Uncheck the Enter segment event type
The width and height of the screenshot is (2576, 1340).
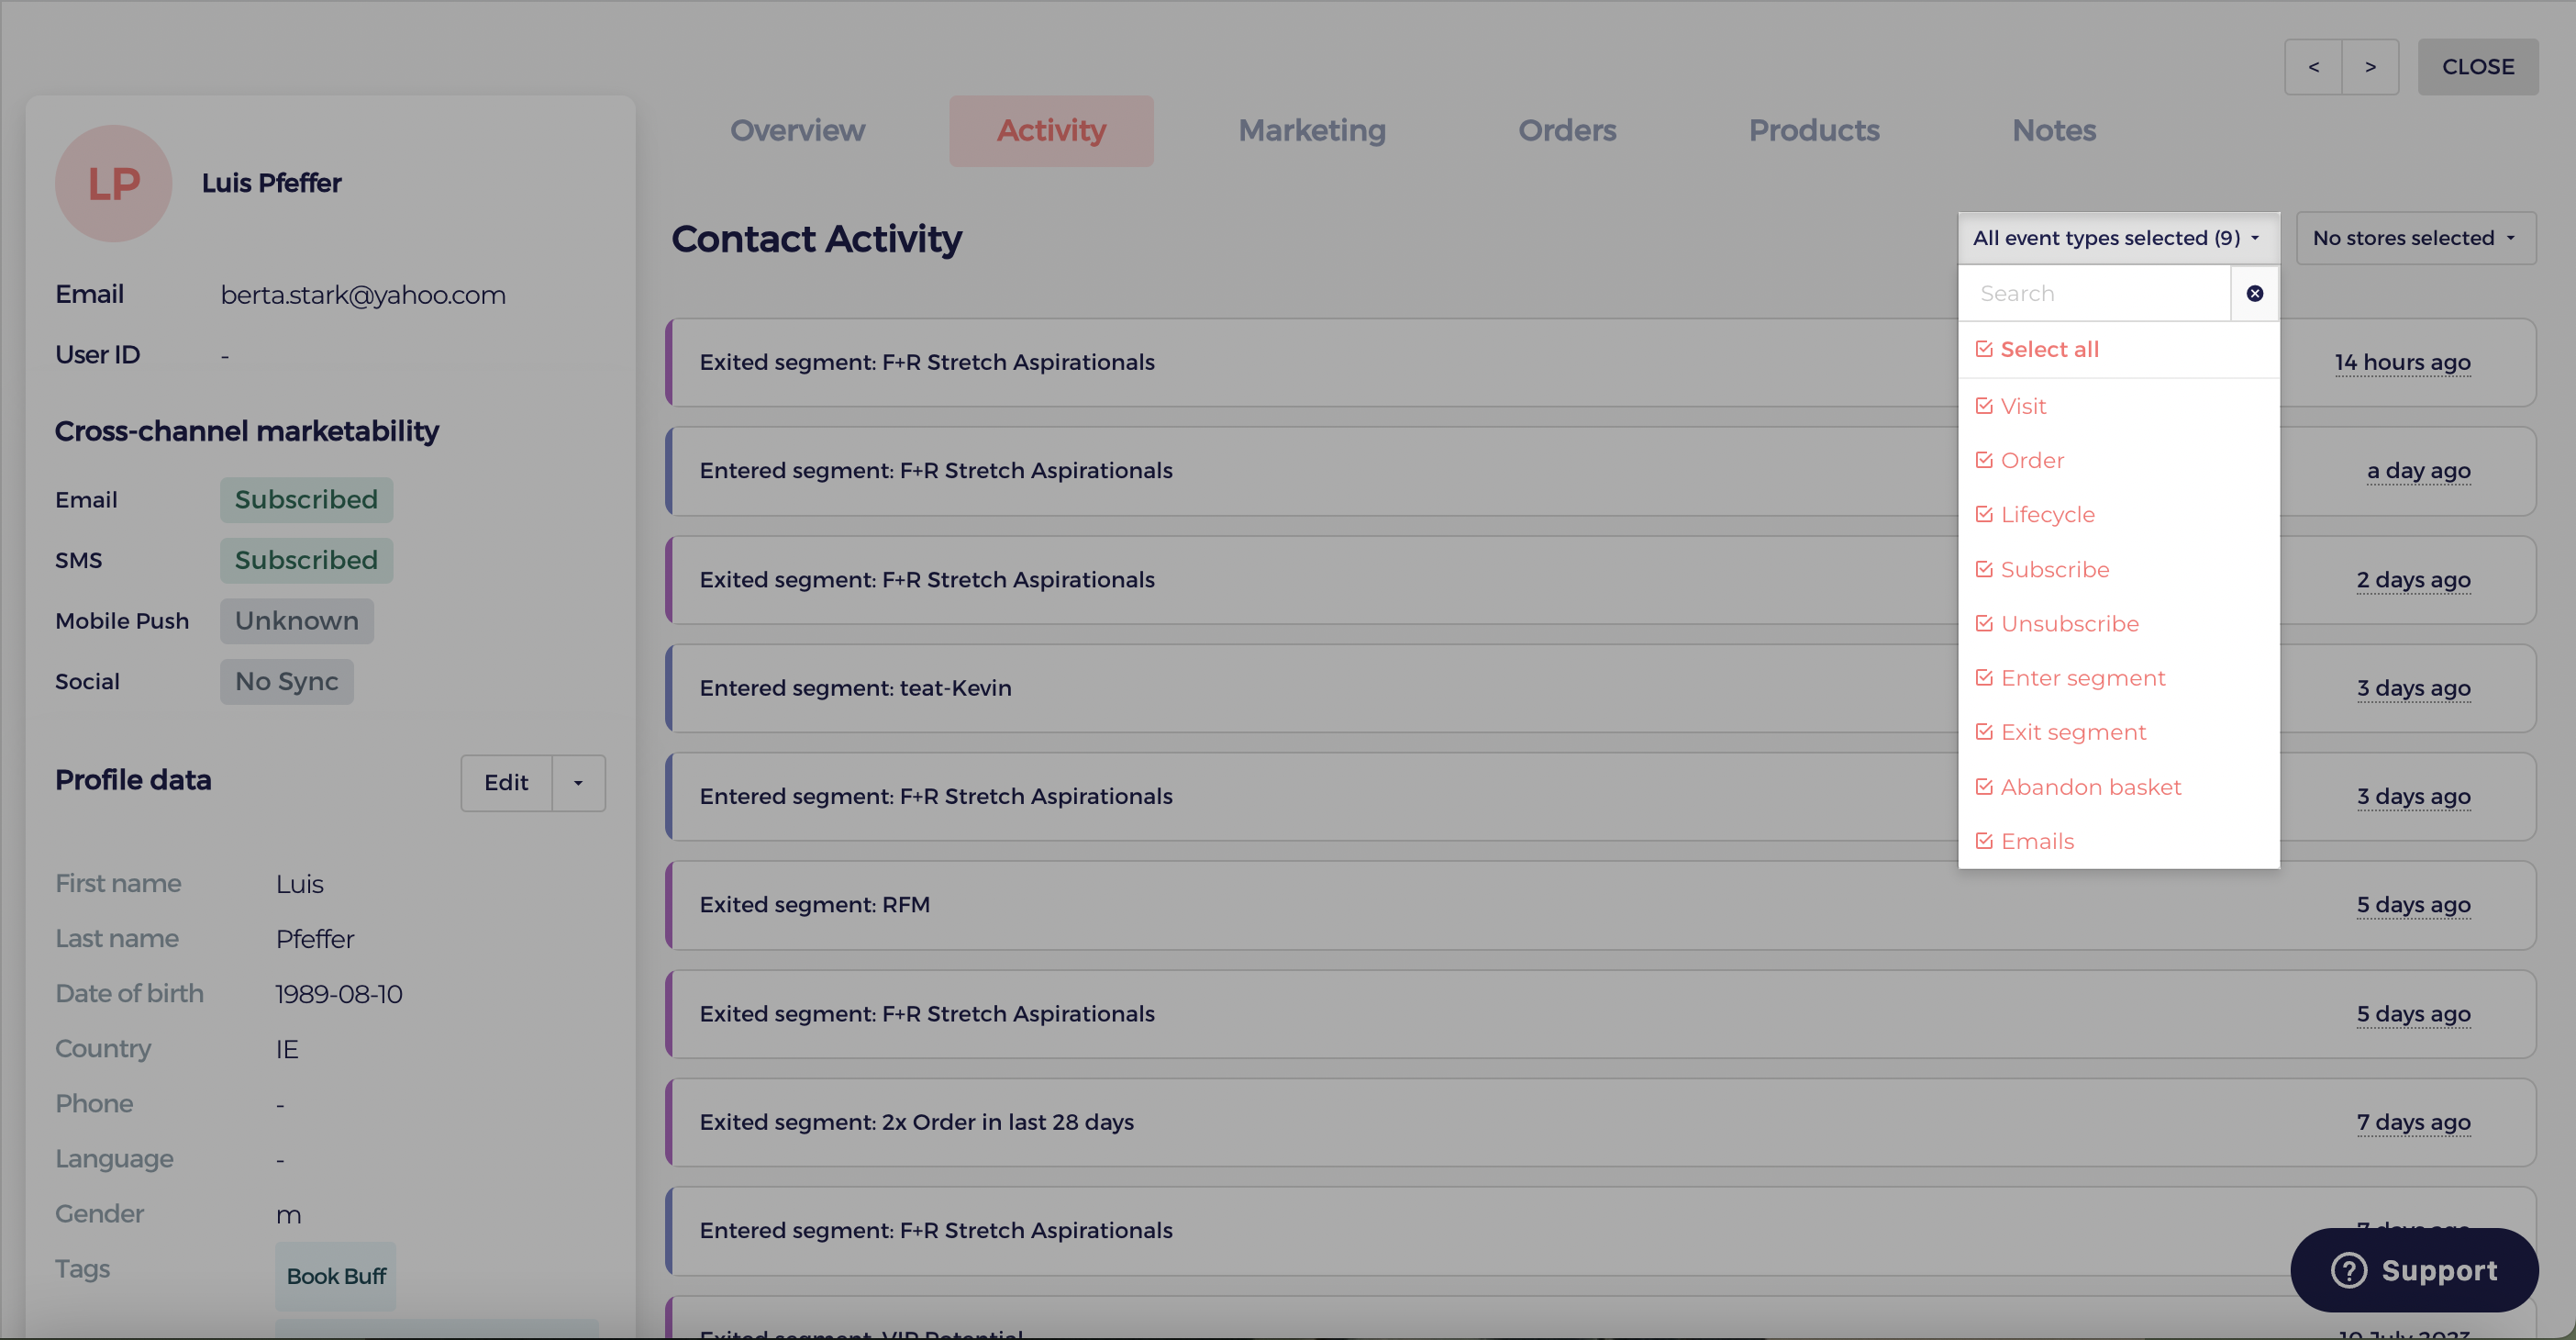point(1984,677)
